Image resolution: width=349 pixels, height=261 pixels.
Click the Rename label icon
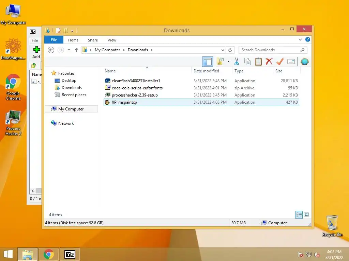click(x=291, y=62)
